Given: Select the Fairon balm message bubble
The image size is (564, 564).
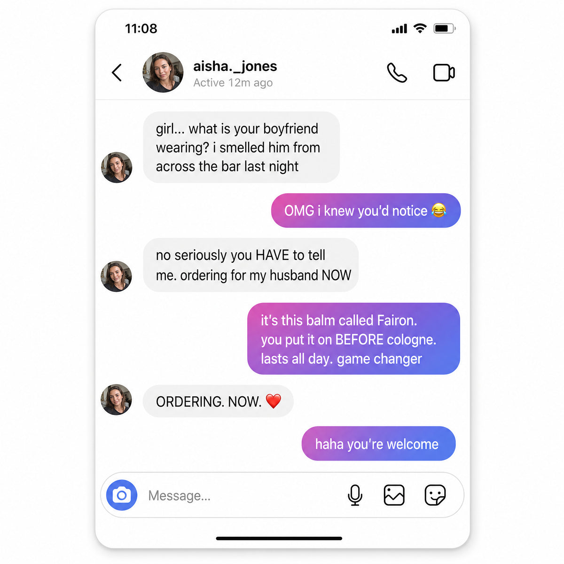Looking at the screenshot, I should (x=353, y=339).
